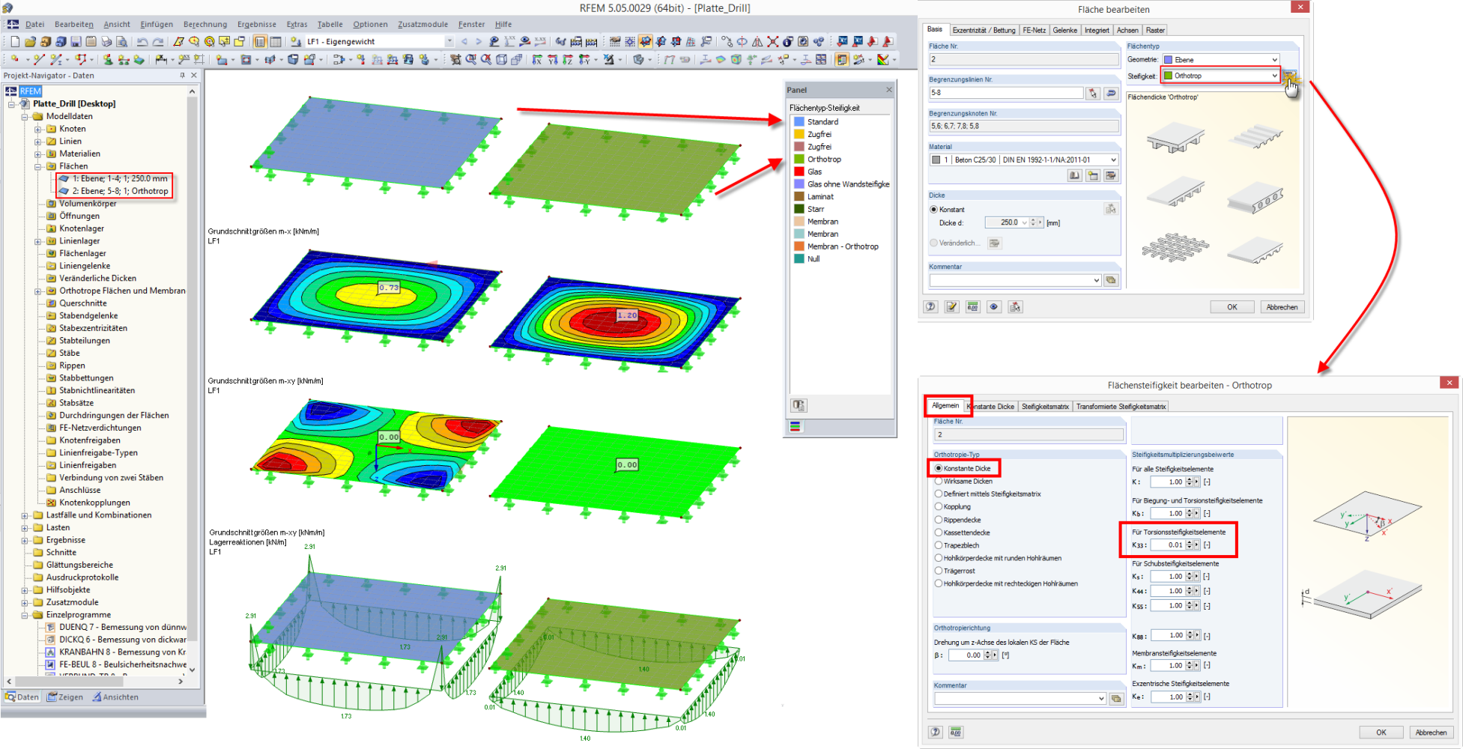Screen dimensions: 1463x749
Task: Click the Open folder icon in toolbar
Action: click(30, 41)
